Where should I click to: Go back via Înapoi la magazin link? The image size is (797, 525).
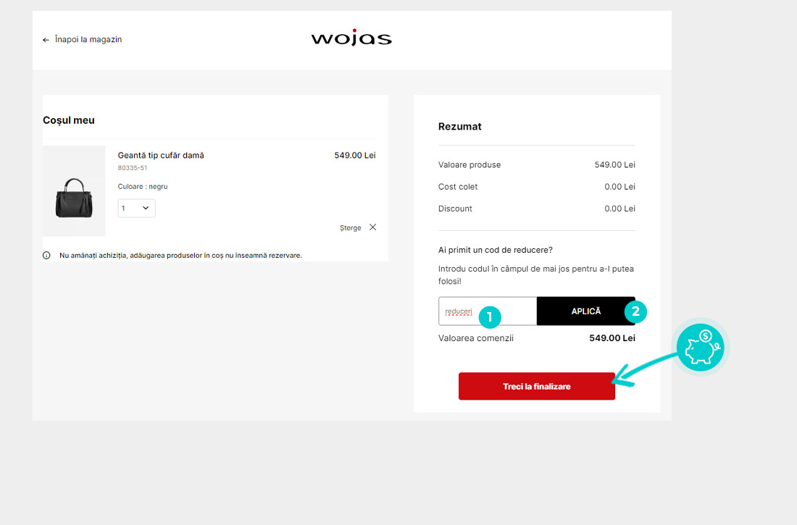coord(88,40)
